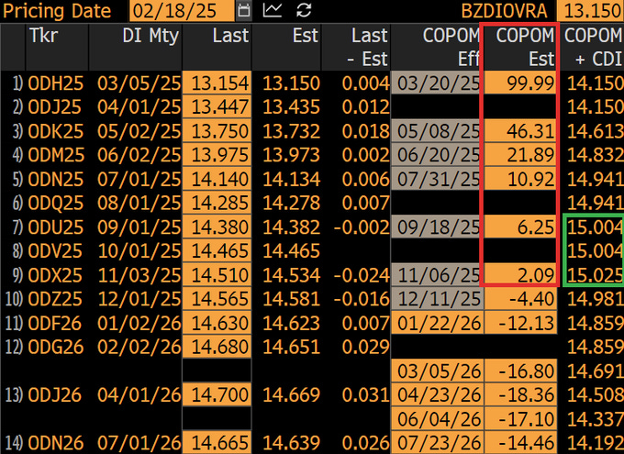Sort by the Last column header
Viewport: 624px width, 454px height.
click(230, 36)
